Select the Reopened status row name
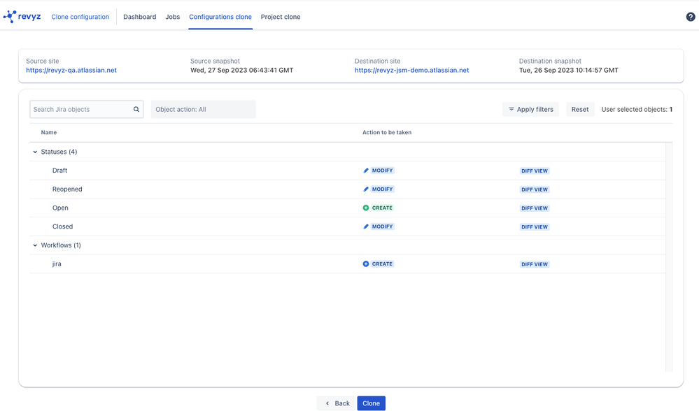 click(67, 189)
